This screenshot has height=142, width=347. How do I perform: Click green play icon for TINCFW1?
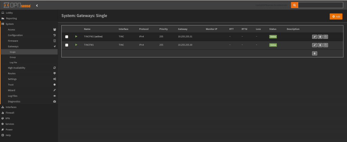click(76, 45)
